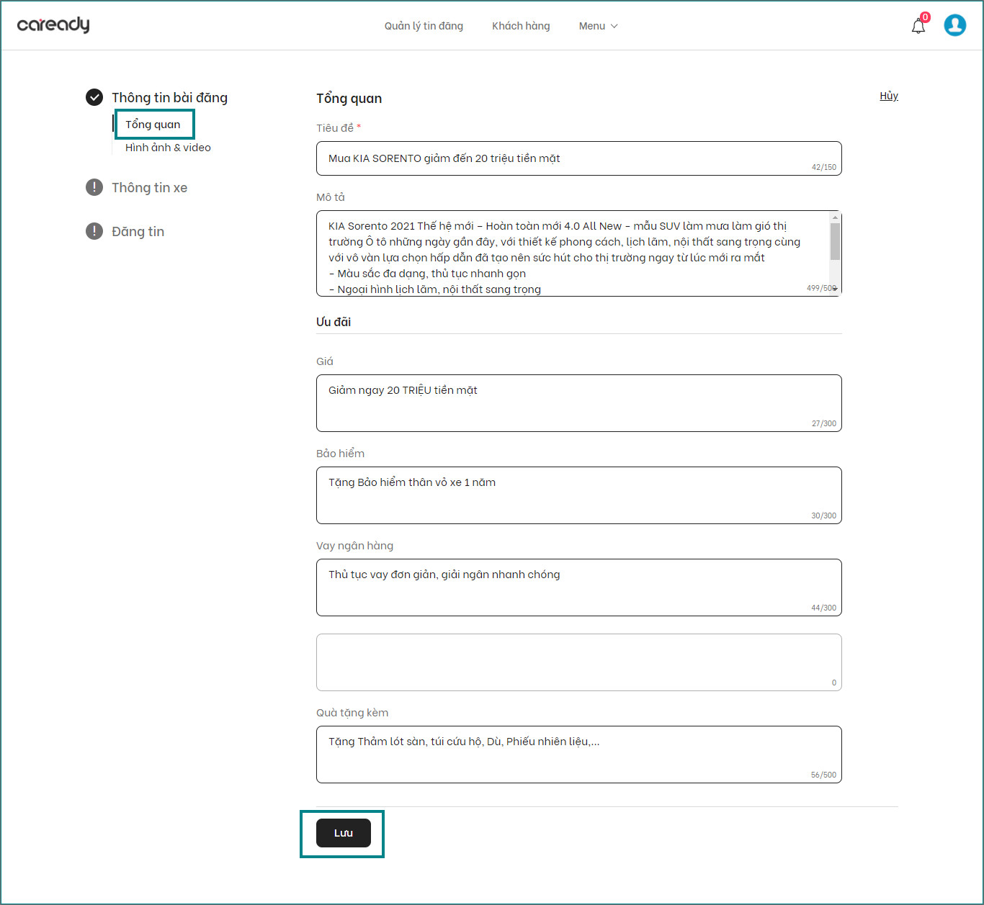This screenshot has width=984, height=905.
Task: Click the Tổng quan heading
Action: click(x=349, y=99)
